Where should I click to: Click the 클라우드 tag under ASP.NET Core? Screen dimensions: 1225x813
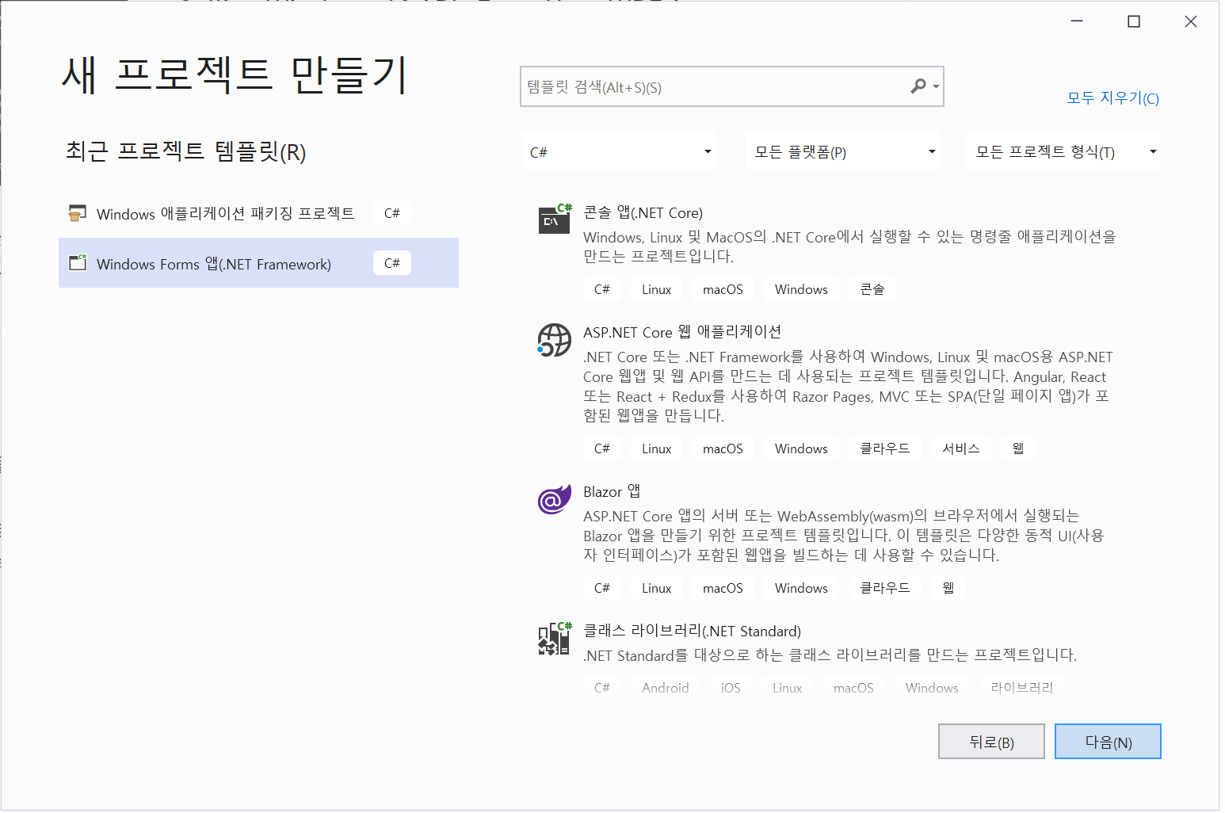[885, 448]
